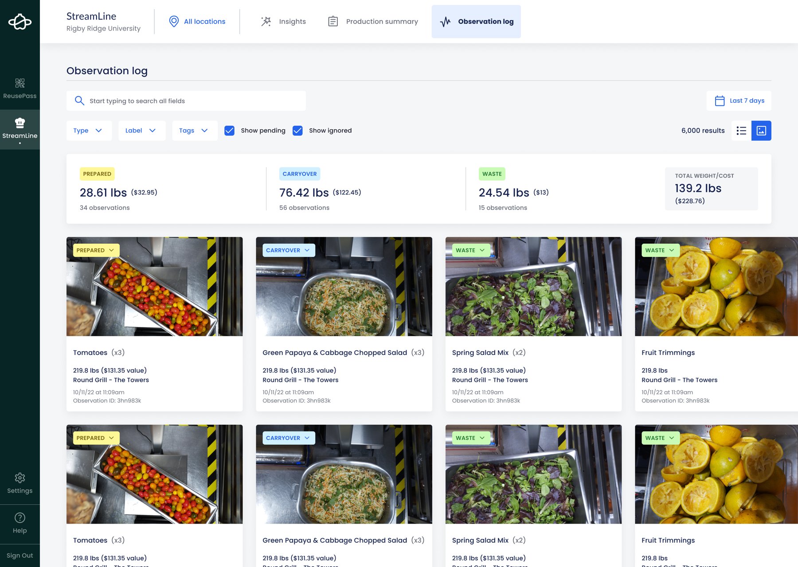This screenshot has height=567, width=798.
Task: Click Sign Out in sidebar
Action: tap(20, 555)
